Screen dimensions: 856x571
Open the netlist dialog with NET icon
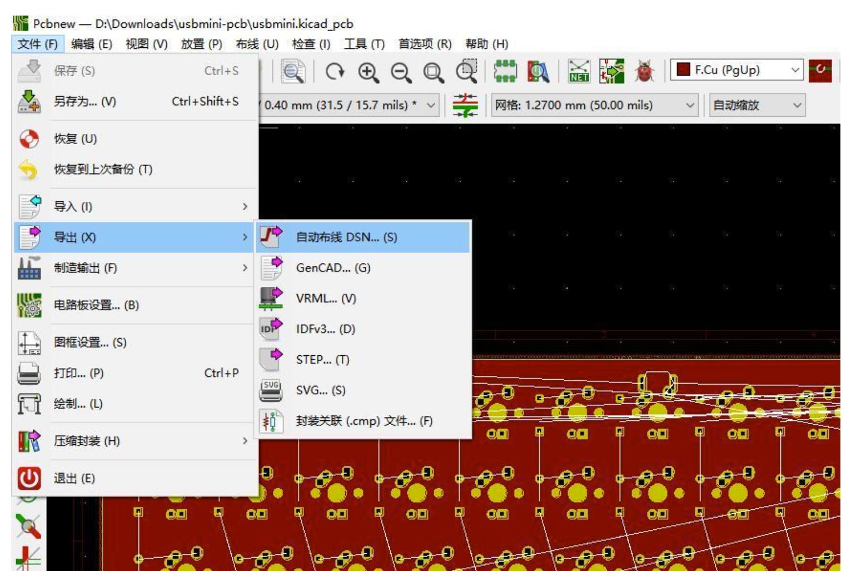pyautogui.click(x=580, y=71)
